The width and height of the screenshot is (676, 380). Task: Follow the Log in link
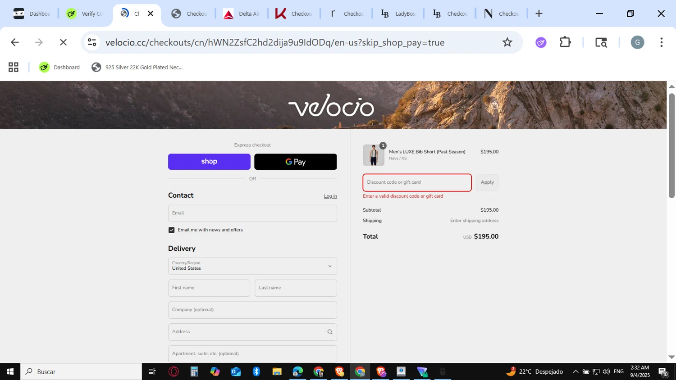coord(330,196)
